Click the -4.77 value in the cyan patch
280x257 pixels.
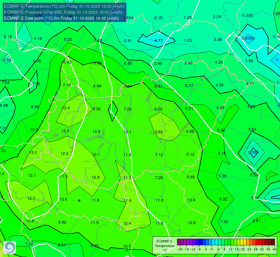click(158, 41)
